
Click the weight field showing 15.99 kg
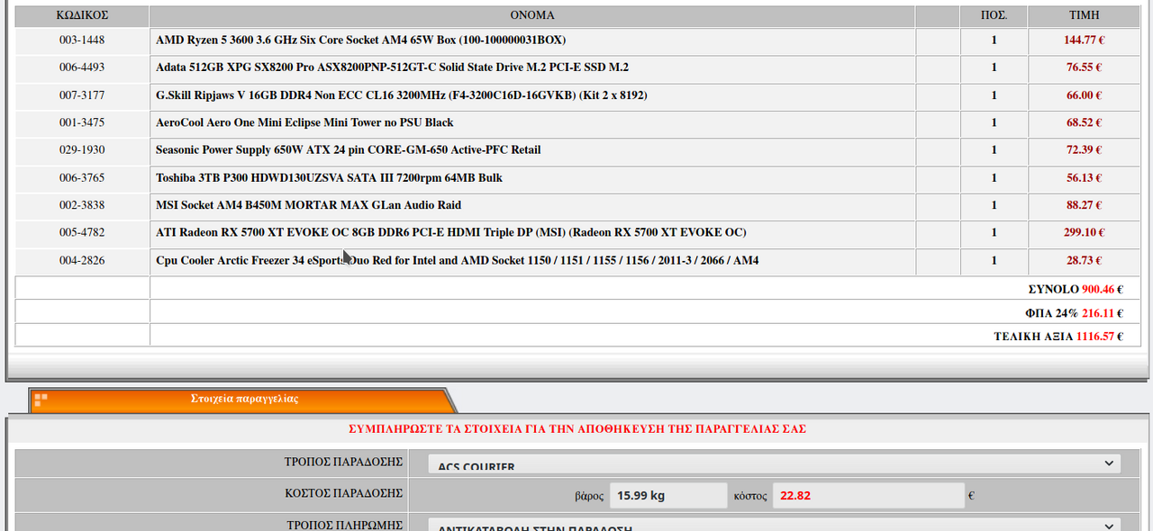click(x=668, y=496)
